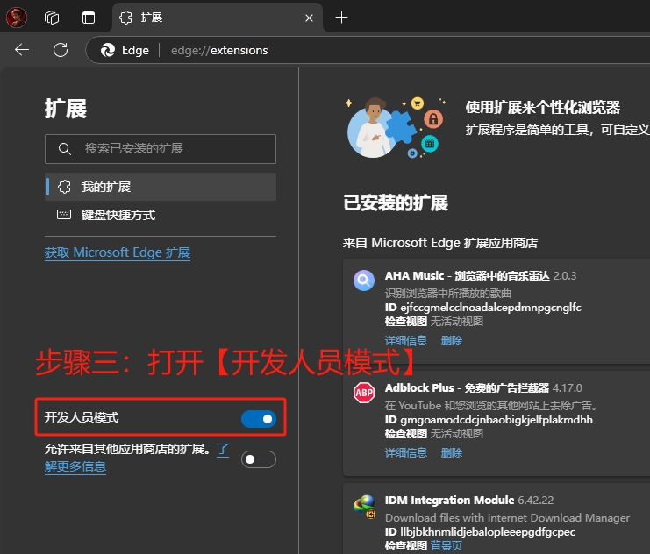Click the 搜索已安装的扩展 search field
This screenshot has height=554, width=650.
pyautogui.click(x=161, y=149)
